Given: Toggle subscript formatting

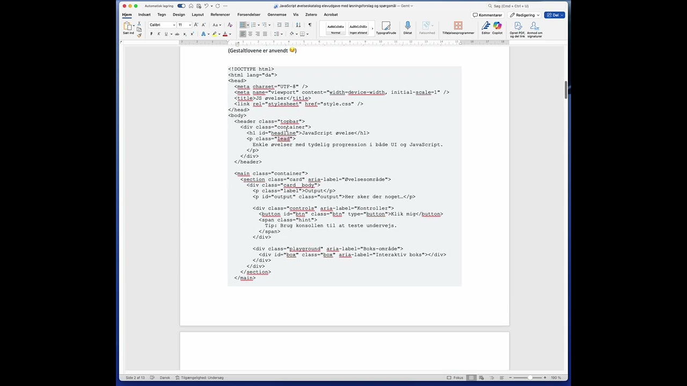Looking at the screenshot, I should point(185,34).
